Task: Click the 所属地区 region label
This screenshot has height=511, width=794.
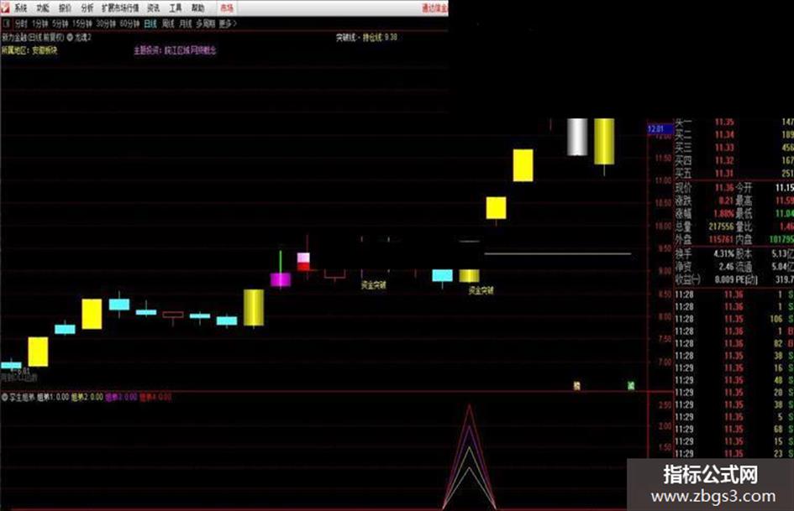Action: (x=29, y=50)
